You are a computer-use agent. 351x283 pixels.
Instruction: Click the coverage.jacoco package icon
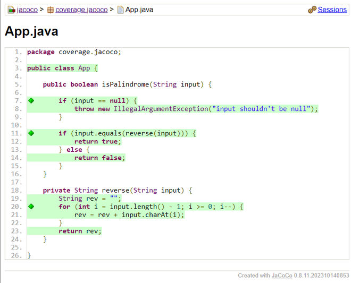tap(51, 10)
